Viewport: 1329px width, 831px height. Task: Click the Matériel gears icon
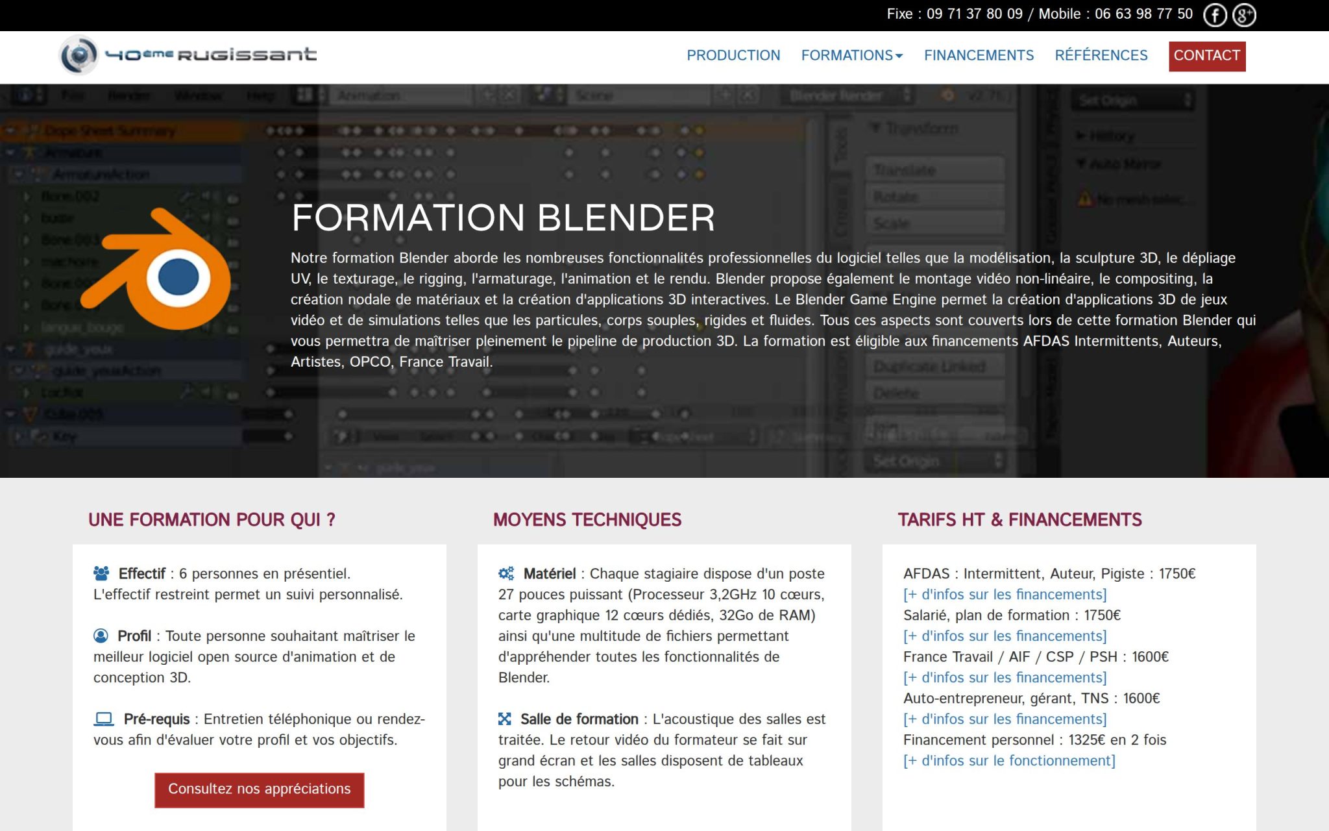506,574
